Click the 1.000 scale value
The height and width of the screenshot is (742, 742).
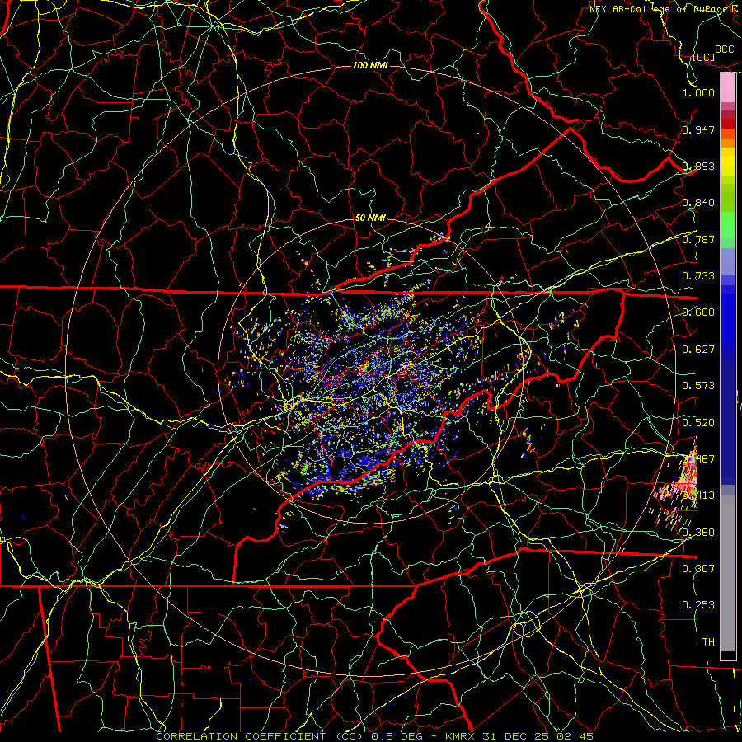tap(698, 92)
